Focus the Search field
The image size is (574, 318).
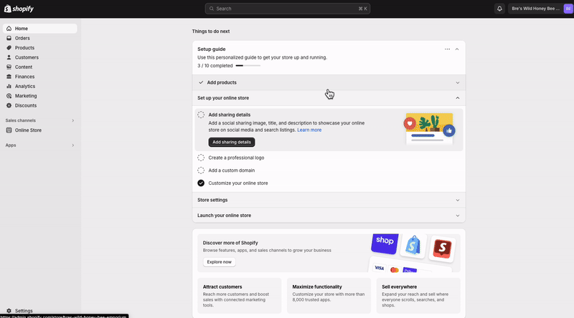click(x=288, y=9)
